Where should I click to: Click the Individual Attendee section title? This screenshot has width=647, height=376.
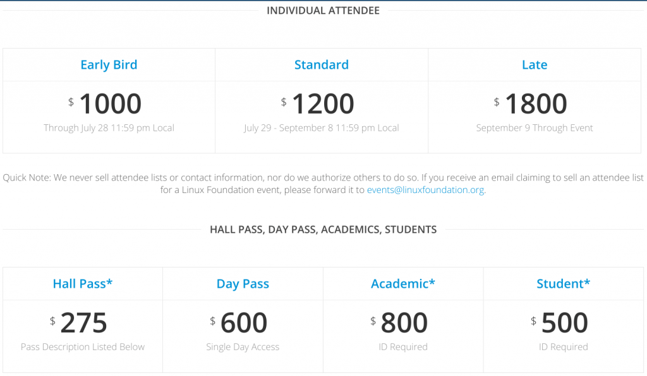323,11
